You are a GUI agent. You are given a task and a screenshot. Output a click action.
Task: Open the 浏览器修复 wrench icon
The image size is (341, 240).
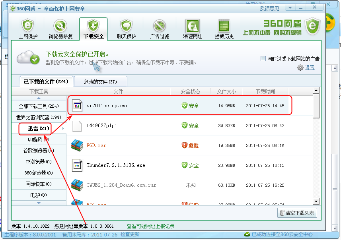[60, 25]
